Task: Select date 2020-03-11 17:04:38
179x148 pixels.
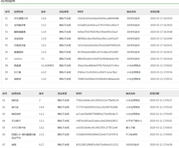Action: tap(161, 145)
